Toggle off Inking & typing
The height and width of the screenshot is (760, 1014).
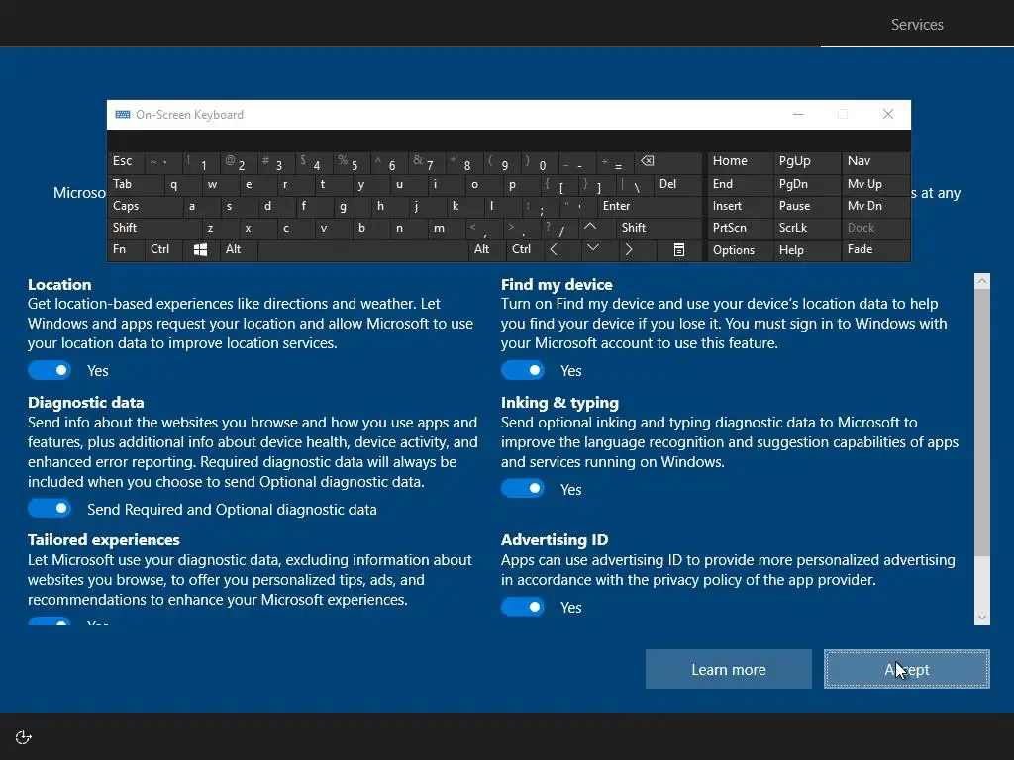[523, 489]
